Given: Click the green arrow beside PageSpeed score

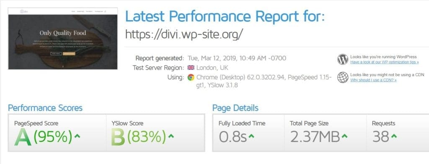Looking at the screenshot, I should 77,136.
